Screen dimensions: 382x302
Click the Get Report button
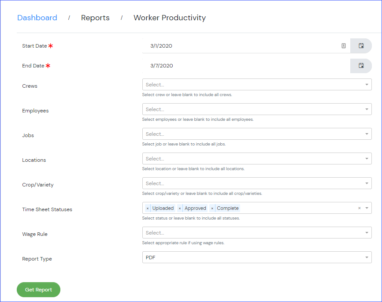click(38, 290)
